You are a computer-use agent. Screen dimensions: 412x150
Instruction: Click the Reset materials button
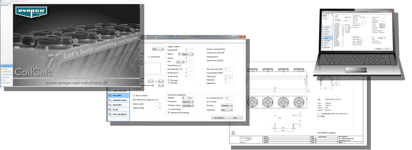[x=190, y=98]
